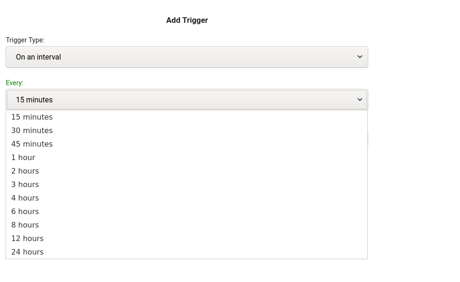The width and height of the screenshot is (460, 282).
Task: Pick the 3 hours option
Action: pos(25,184)
